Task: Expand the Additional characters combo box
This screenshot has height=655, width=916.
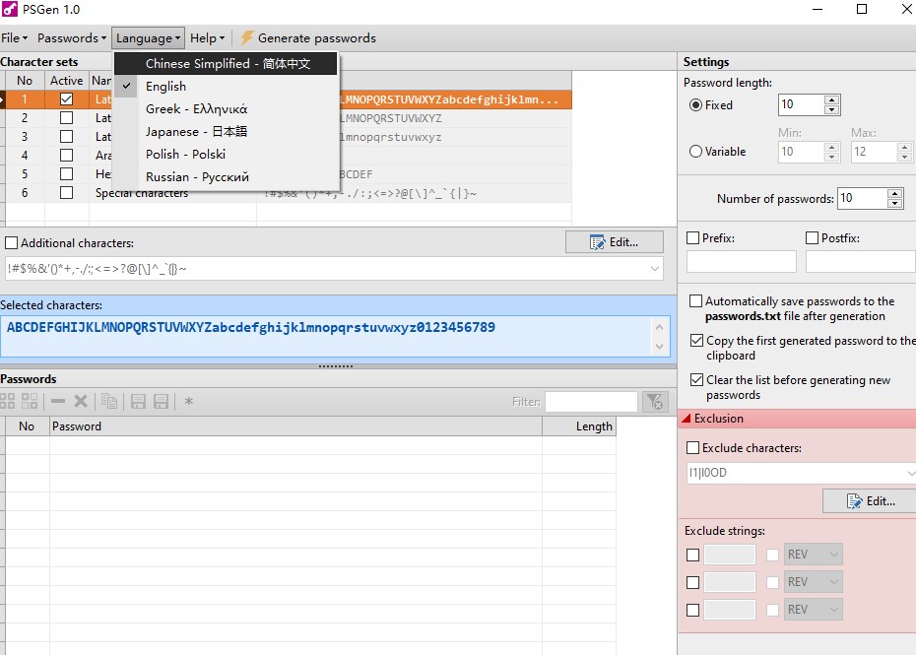Action: pyautogui.click(x=656, y=269)
